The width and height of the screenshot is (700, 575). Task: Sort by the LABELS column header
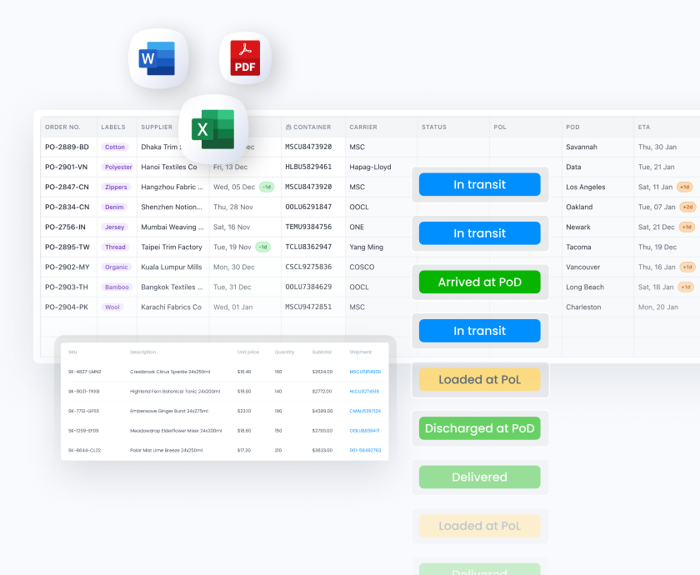point(113,127)
